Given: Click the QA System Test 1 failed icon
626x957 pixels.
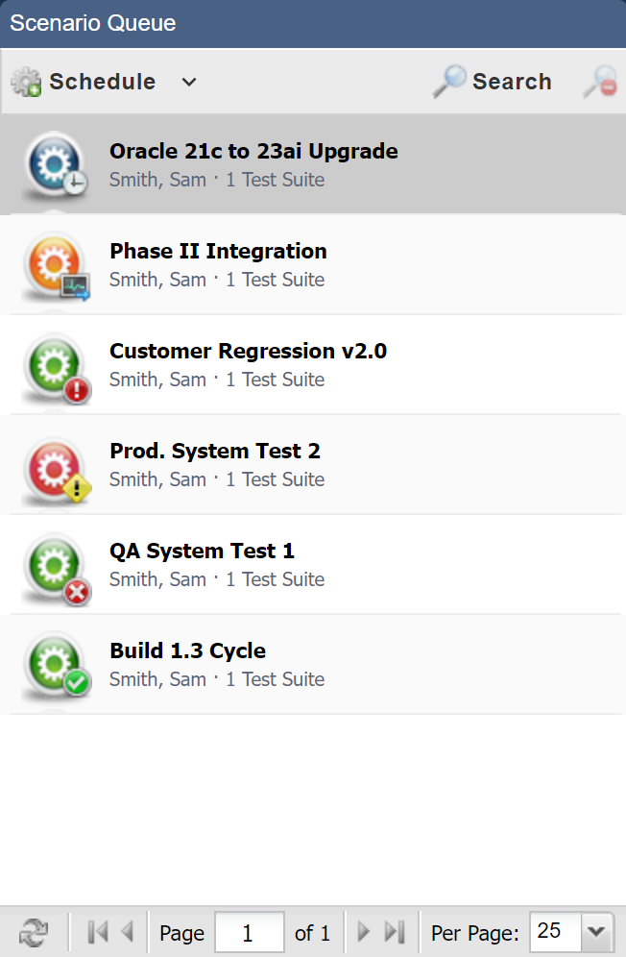Looking at the screenshot, I should pyautogui.click(x=55, y=566).
